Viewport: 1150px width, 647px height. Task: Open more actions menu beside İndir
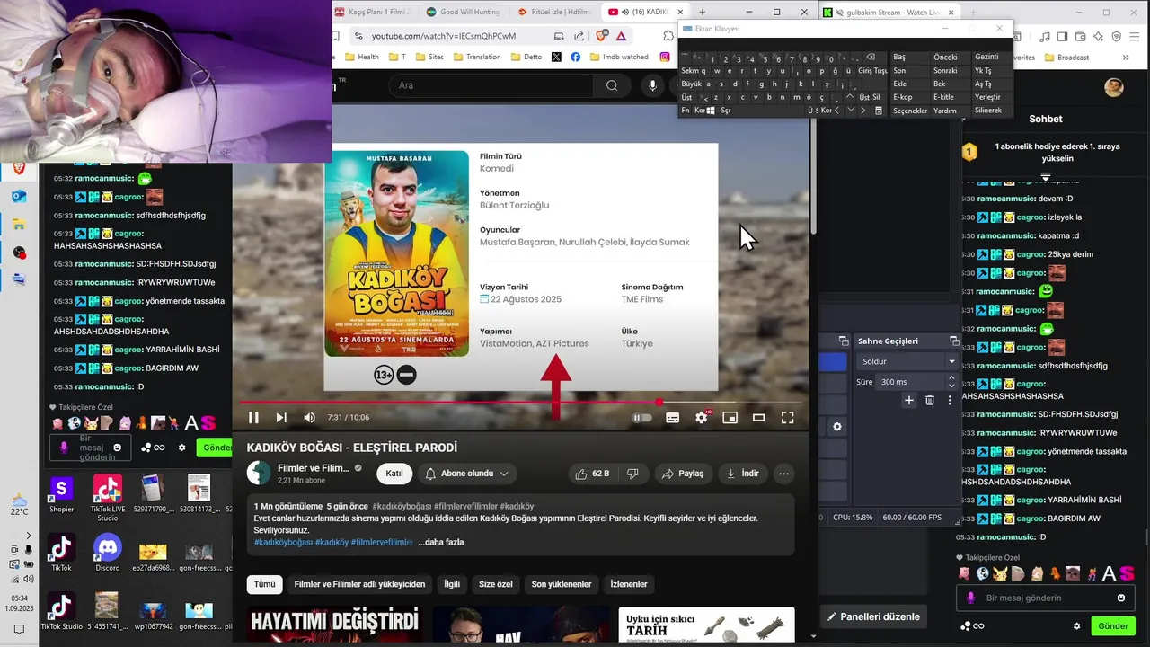tap(783, 474)
